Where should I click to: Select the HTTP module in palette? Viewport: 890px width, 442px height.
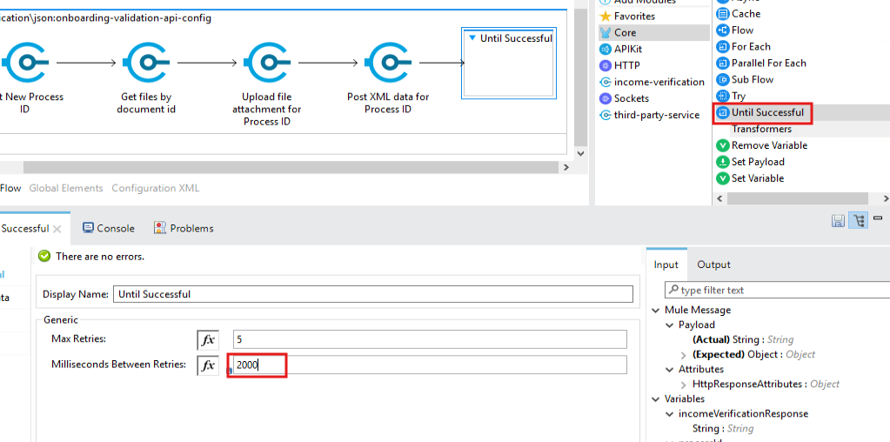click(626, 65)
